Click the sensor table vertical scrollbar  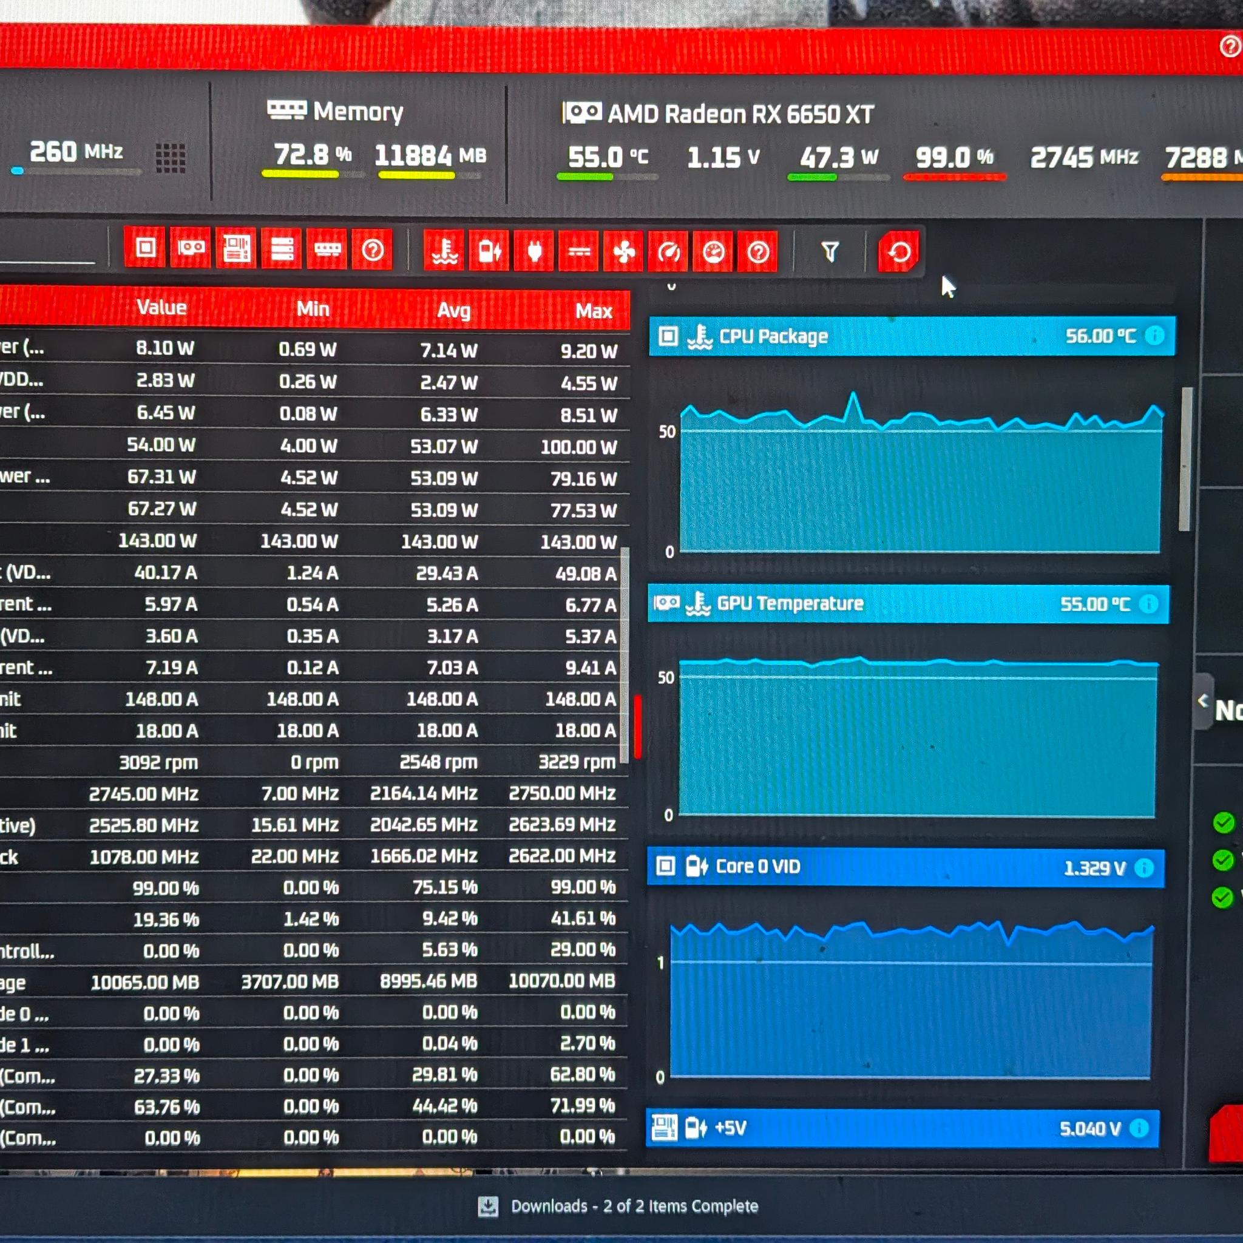(x=624, y=654)
